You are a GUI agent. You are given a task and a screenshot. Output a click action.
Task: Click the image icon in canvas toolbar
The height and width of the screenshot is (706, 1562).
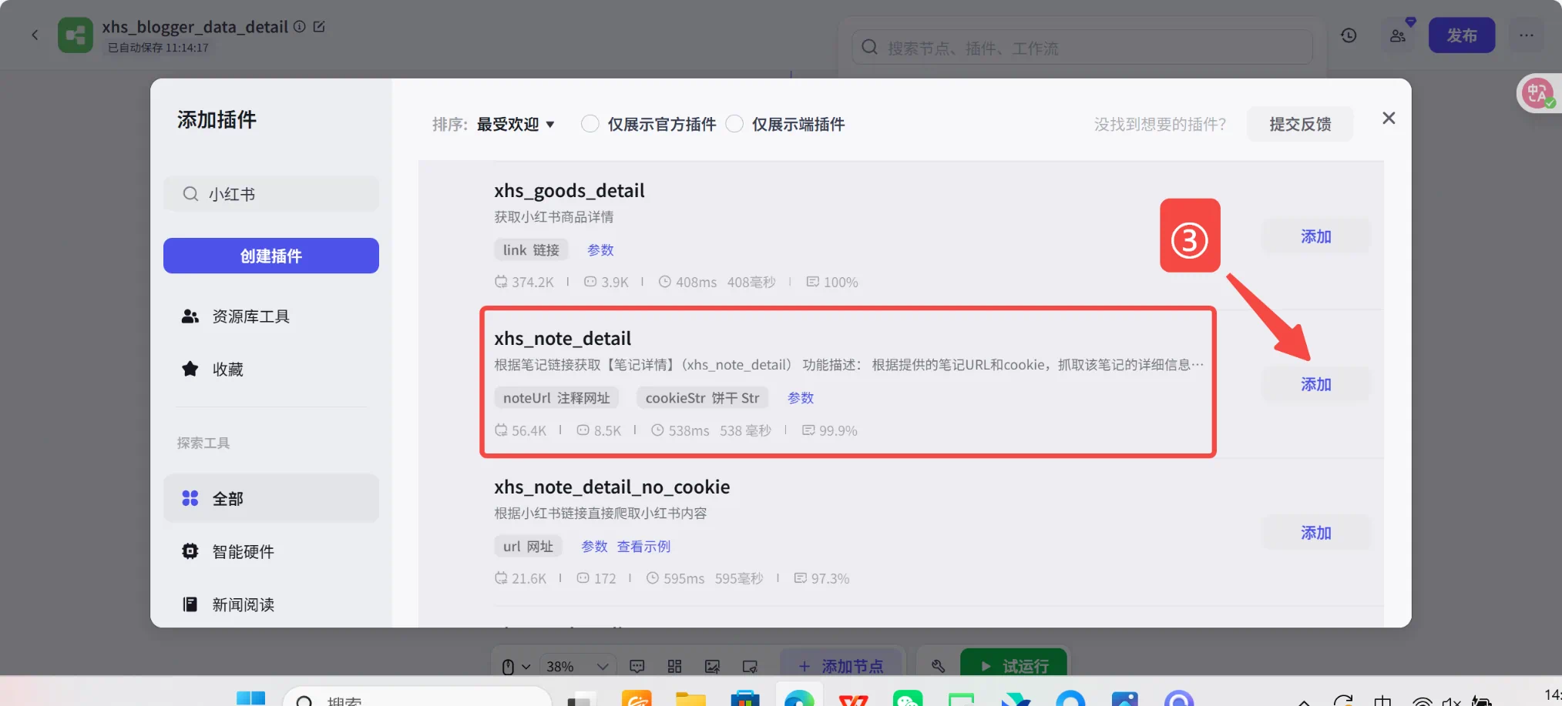[x=712, y=666]
